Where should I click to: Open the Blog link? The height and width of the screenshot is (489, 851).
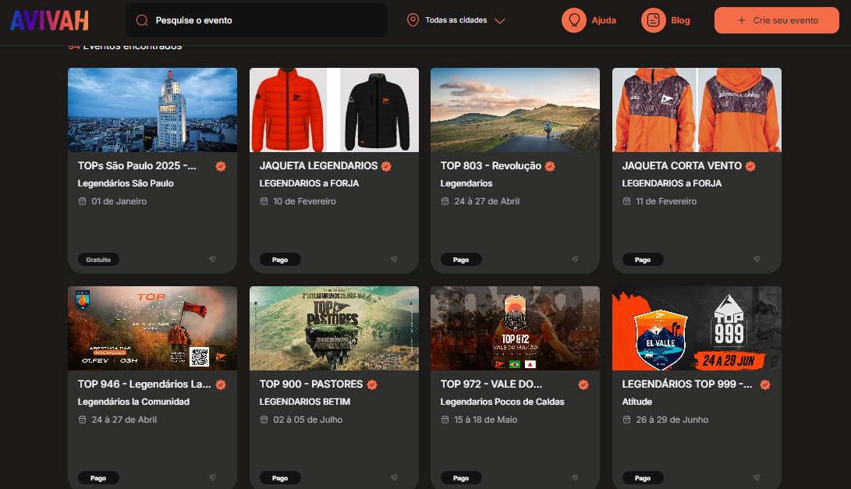(x=680, y=20)
